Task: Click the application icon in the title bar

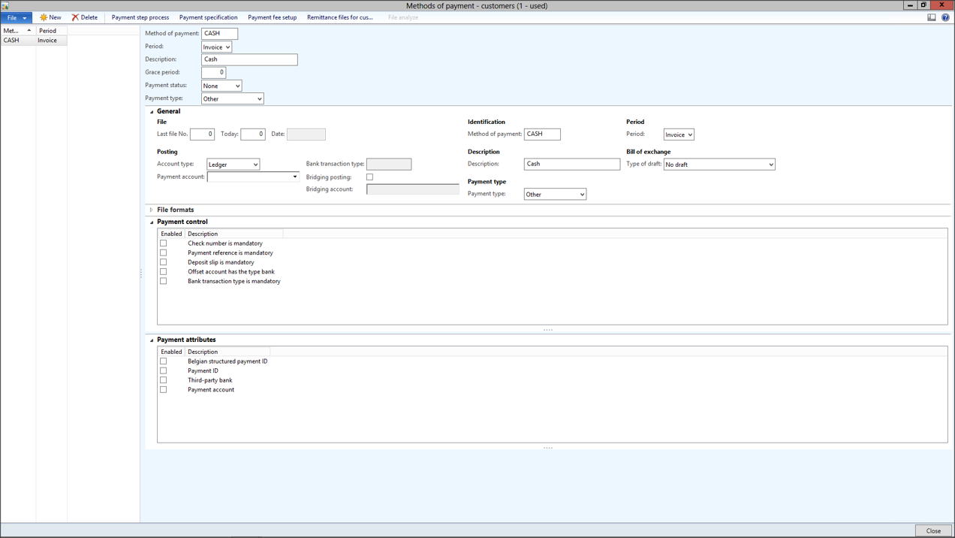Action: [5, 5]
